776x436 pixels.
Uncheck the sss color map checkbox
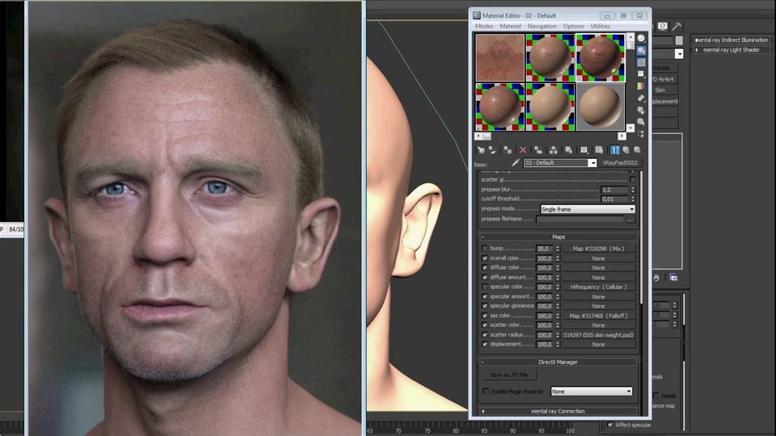point(484,316)
